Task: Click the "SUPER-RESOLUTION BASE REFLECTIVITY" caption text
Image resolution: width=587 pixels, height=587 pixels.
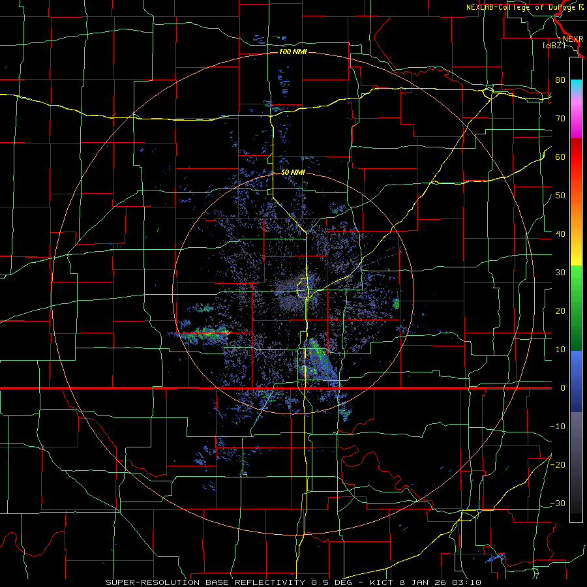Action: (205, 582)
